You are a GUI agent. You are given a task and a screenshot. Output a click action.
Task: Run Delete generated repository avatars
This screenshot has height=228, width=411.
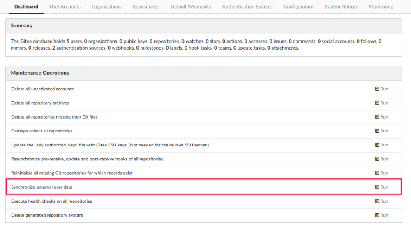pyautogui.click(x=381, y=215)
